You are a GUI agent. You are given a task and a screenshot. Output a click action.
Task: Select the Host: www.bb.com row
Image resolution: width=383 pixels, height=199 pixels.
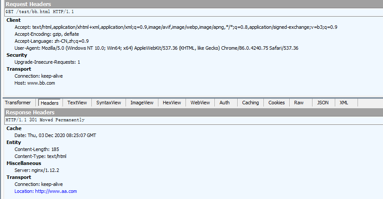click(x=35, y=83)
